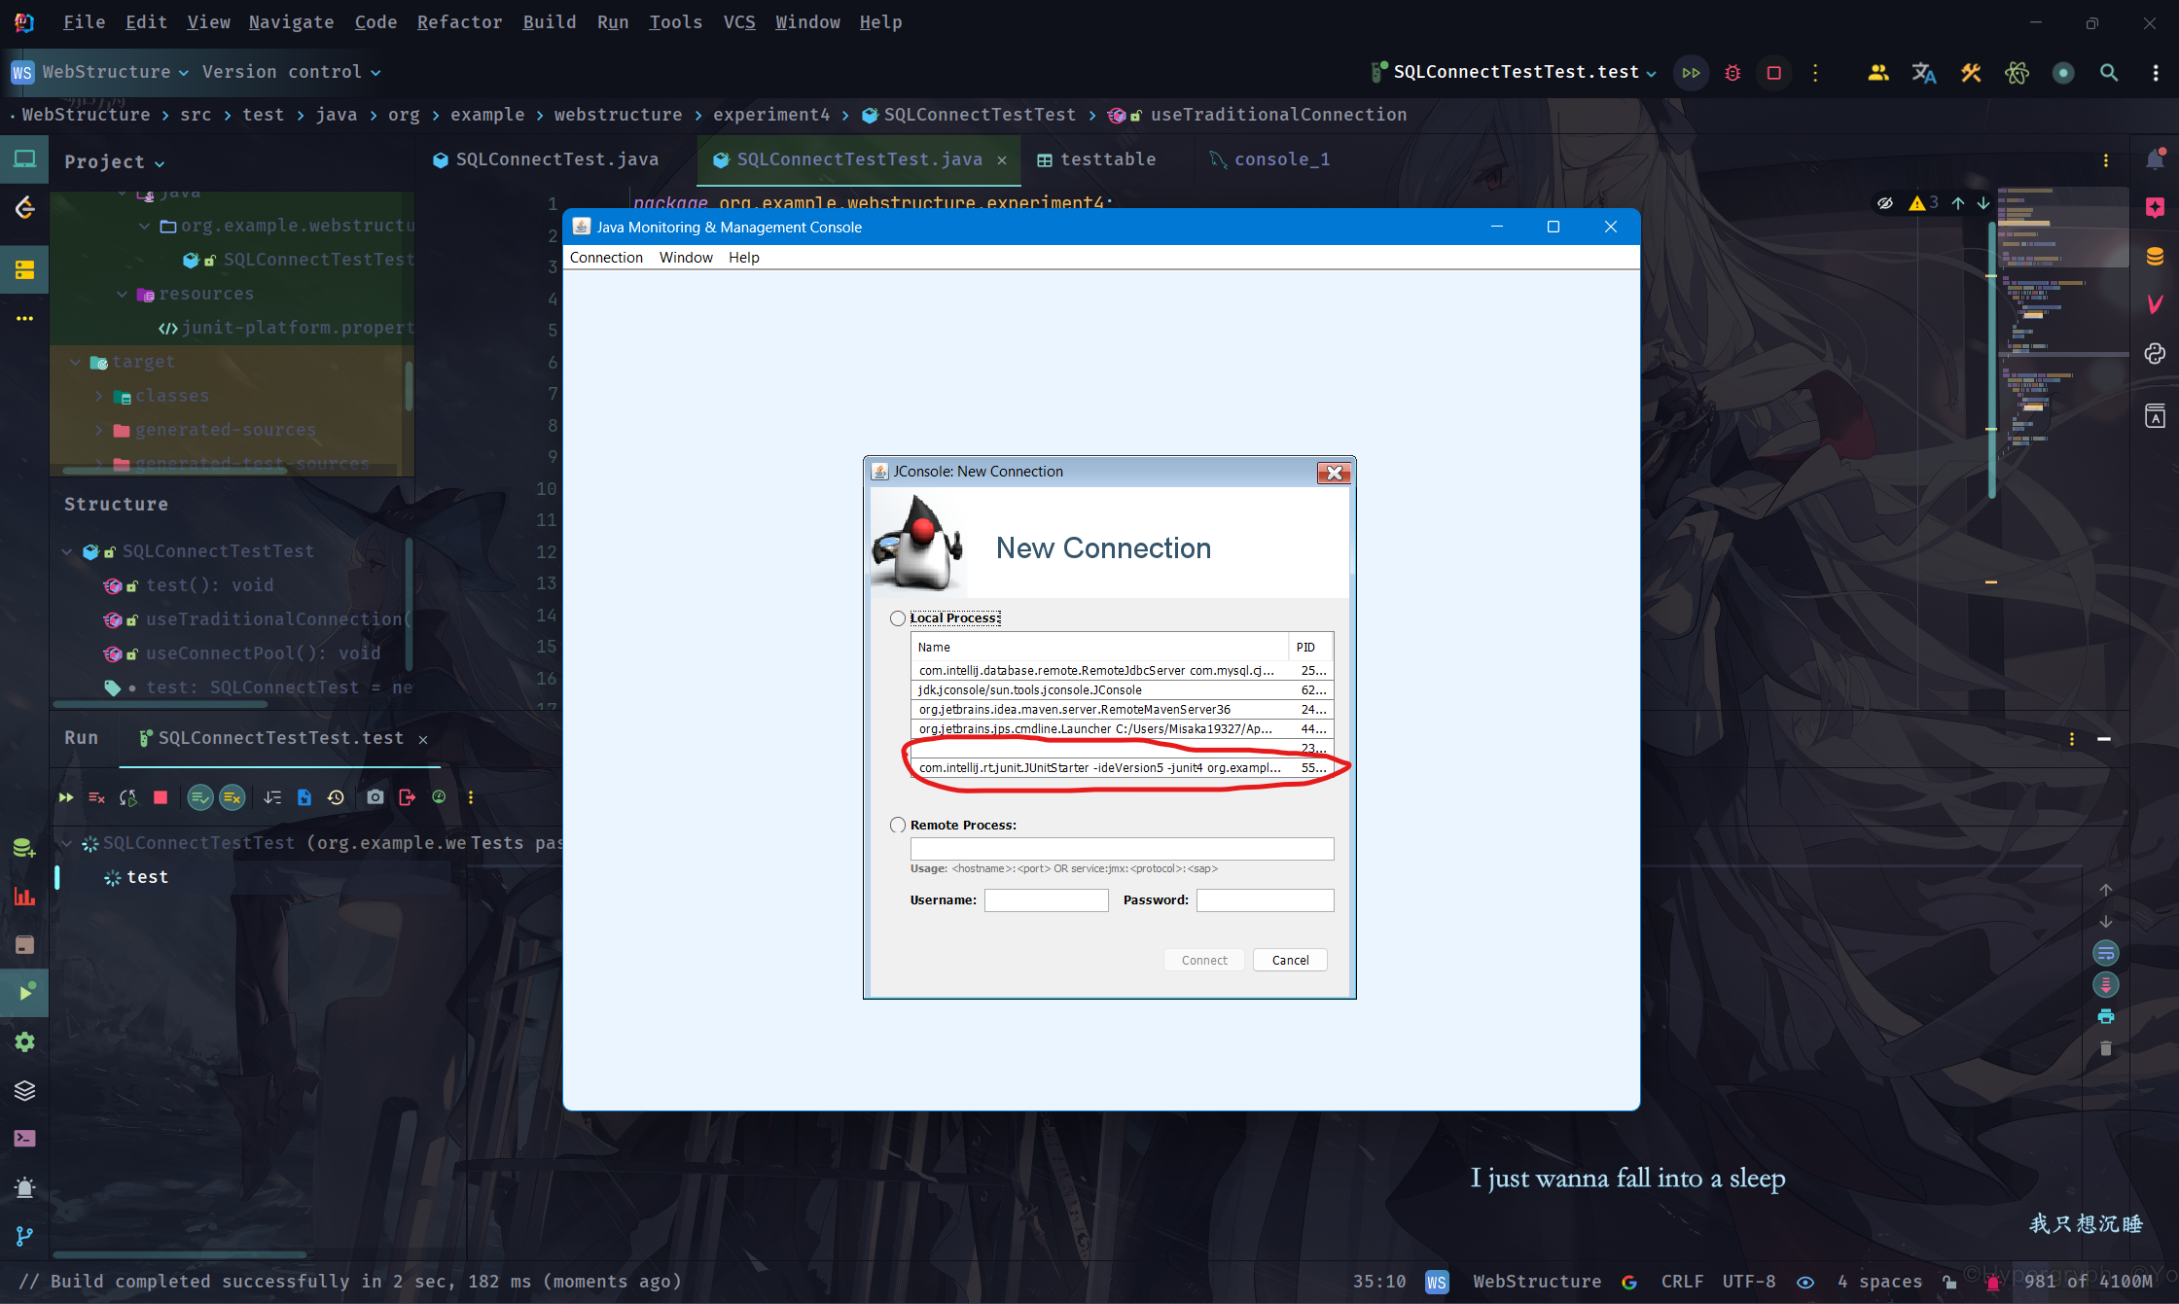This screenshot has height=1304, width=2179.
Task: Click CRLF line separator in status bar
Action: click(x=1682, y=1282)
